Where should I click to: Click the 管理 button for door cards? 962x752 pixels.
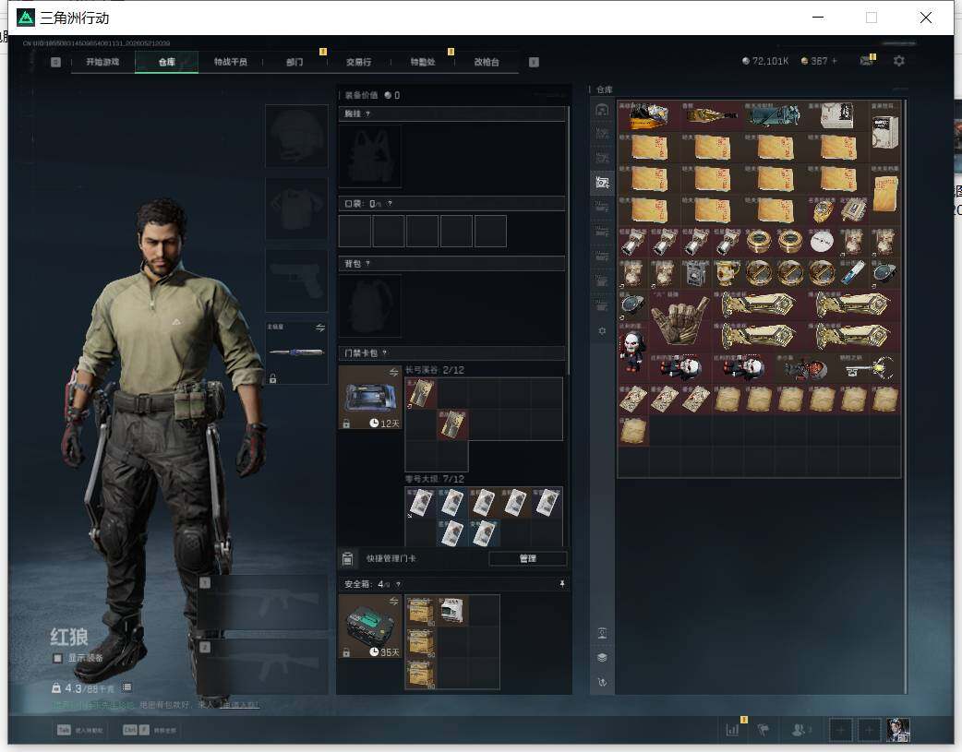pos(528,558)
